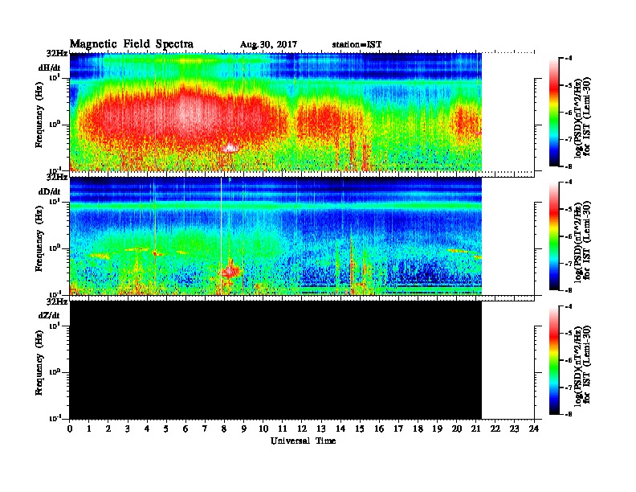Click the dD/dt panel label

[49, 191]
